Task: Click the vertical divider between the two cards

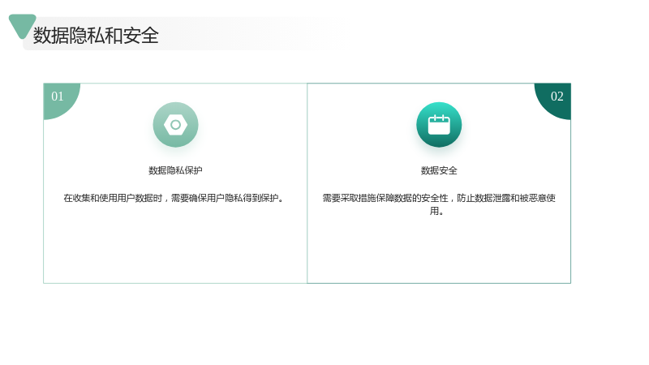Action: [307, 183]
